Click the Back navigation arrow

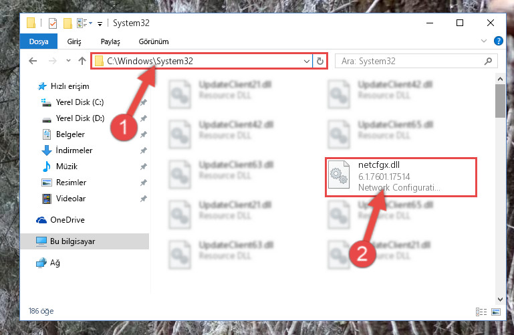(x=33, y=61)
